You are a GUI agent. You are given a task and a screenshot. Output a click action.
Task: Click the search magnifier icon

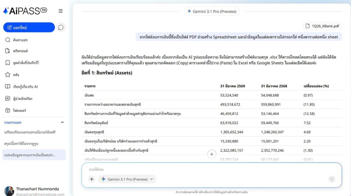8,40
